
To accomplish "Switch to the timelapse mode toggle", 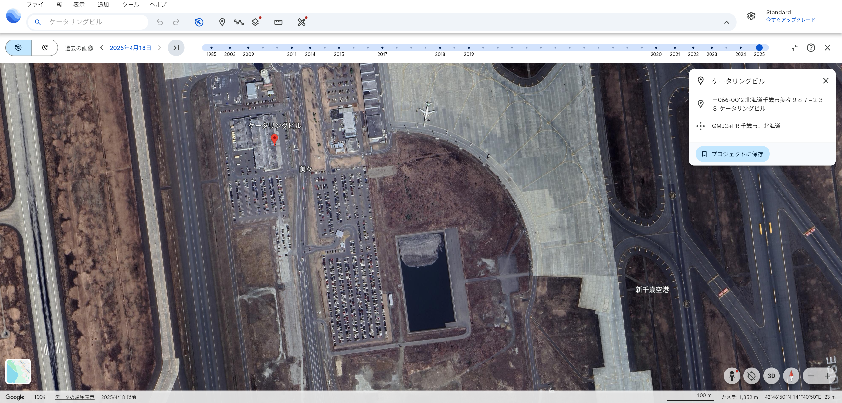I will pos(45,48).
